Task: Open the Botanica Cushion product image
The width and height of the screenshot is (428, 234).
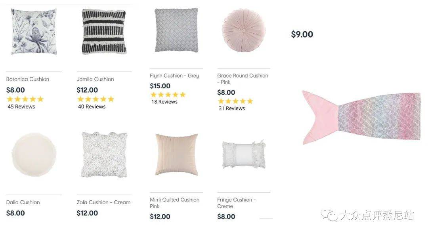Action: (x=34, y=32)
